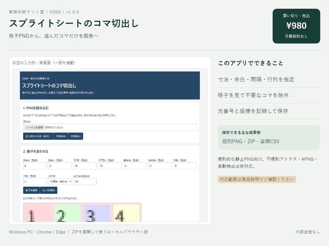Click the blue banner title スプライトシートのコマ切出し

tap(49, 85)
